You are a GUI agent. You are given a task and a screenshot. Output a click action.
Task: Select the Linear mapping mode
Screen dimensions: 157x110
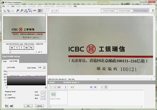coord(6,95)
